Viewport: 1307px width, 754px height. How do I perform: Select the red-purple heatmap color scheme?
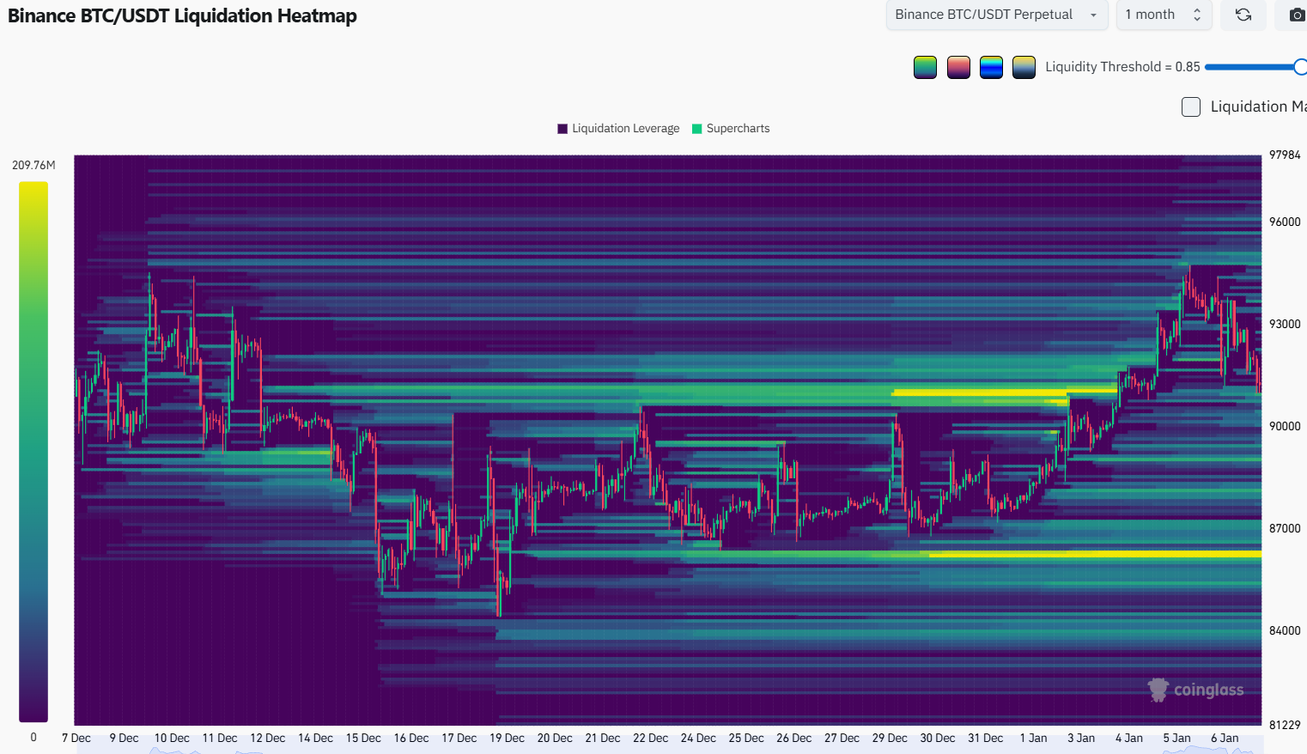coord(958,67)
